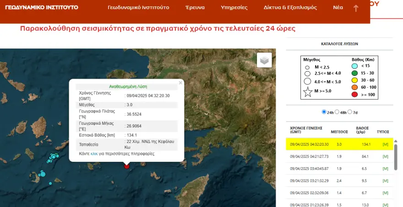Image resolution: width=403 pixels, height=207 pixels.
Task: Click the red earthquake marker on map
Action: pos(127,166)
